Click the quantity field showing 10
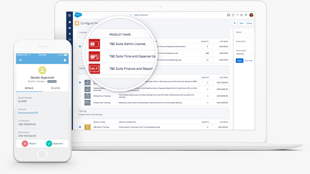Viewport: 310px width, 174px height. pyautogui.click(x=207, y=60)
